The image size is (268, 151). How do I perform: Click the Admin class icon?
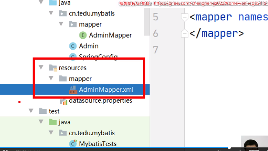[x=73, y=46]
